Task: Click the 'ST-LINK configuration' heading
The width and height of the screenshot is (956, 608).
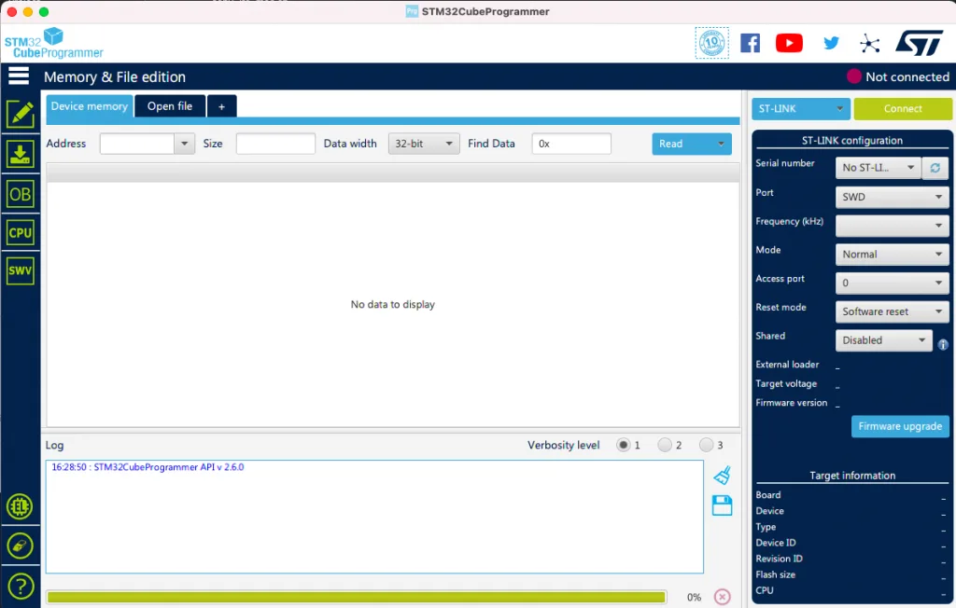Action: pyautogui.click(x=851, y=141)
